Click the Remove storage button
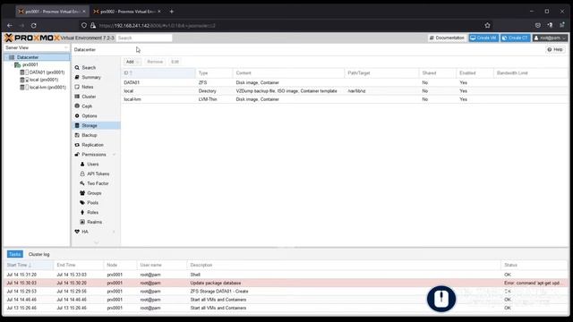 pyautogui.click(x=155, y=62)
